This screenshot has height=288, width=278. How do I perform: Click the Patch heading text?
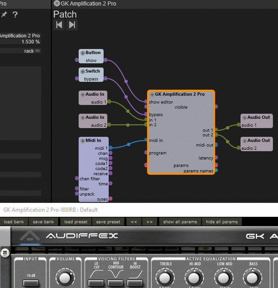pyautogui.click(x=65, y=14)
